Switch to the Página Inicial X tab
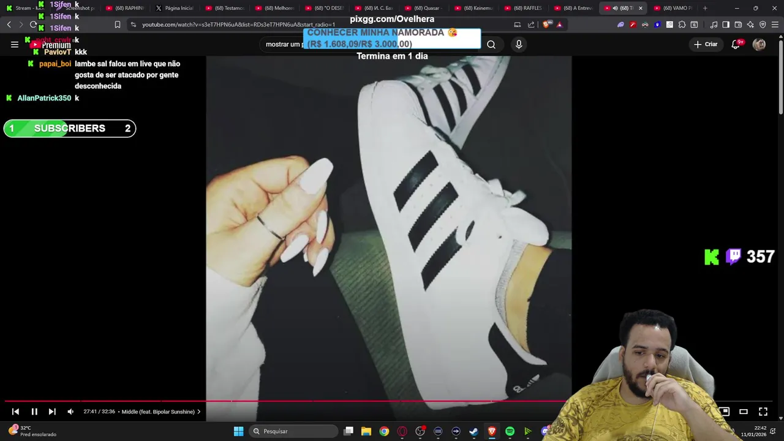The image size is (784, 441). click(x=175, y=8)
